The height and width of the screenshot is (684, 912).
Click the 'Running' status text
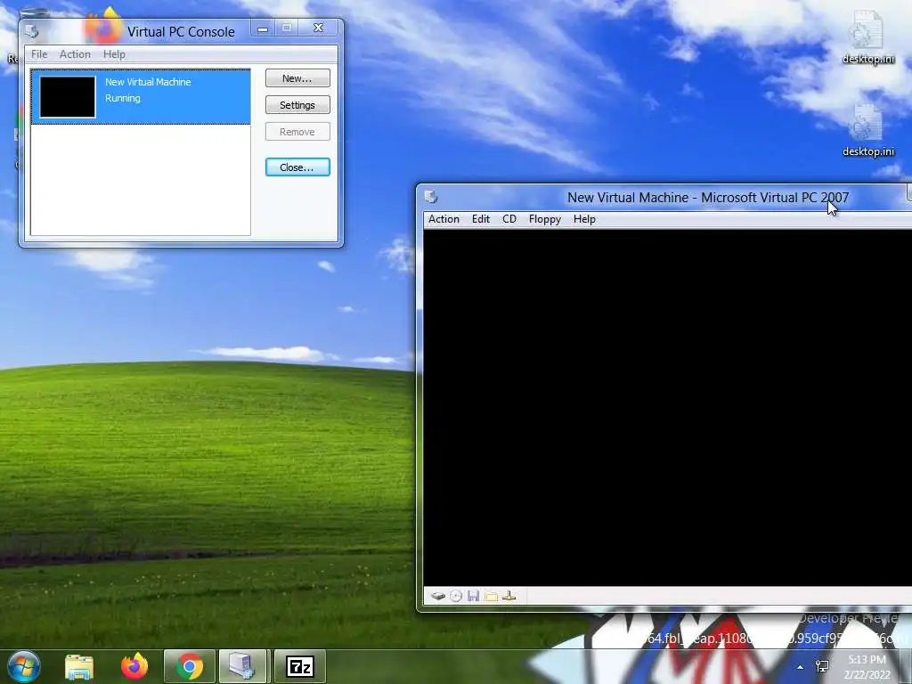tap(123, 98)
